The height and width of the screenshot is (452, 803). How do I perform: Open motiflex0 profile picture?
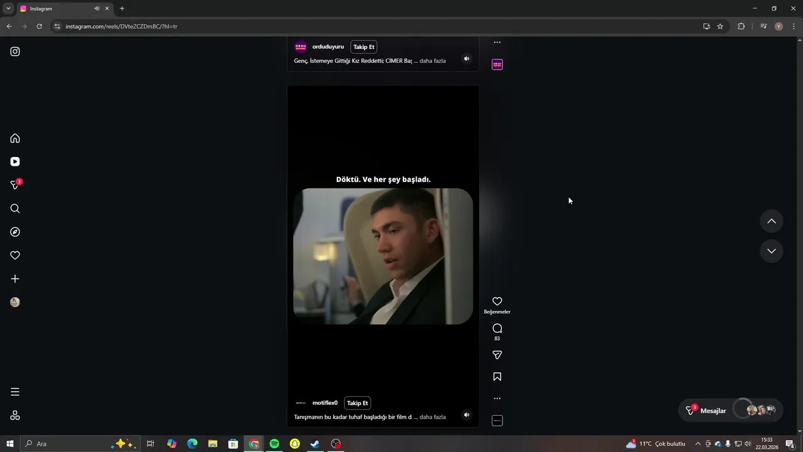tap(301, 403)
